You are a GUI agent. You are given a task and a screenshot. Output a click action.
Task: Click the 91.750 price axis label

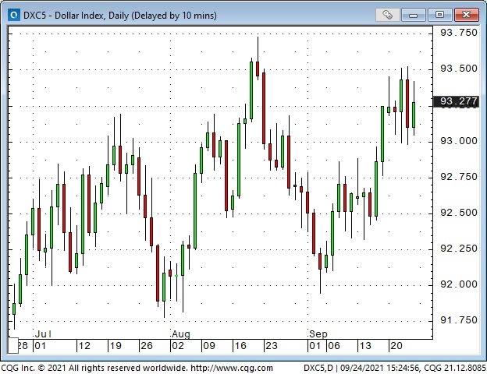[x=458, y=320]
